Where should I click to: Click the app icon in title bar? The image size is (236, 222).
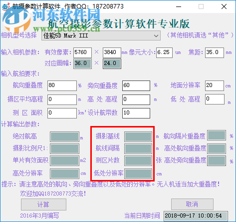click(x=5, y=6)
